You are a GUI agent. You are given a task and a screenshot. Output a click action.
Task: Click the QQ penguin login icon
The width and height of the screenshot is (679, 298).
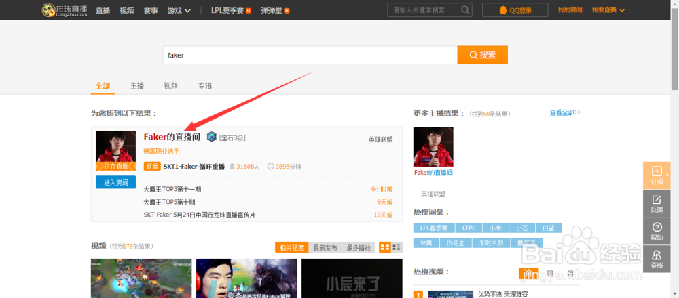tap(502, 10)
